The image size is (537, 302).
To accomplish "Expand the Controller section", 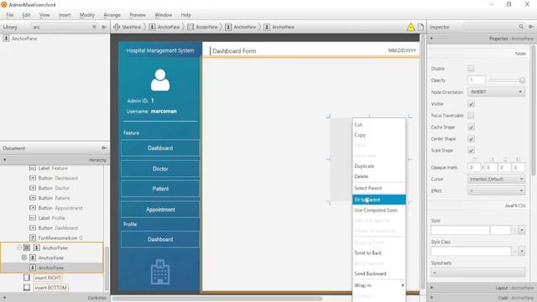I will click(x=4, y=298).
